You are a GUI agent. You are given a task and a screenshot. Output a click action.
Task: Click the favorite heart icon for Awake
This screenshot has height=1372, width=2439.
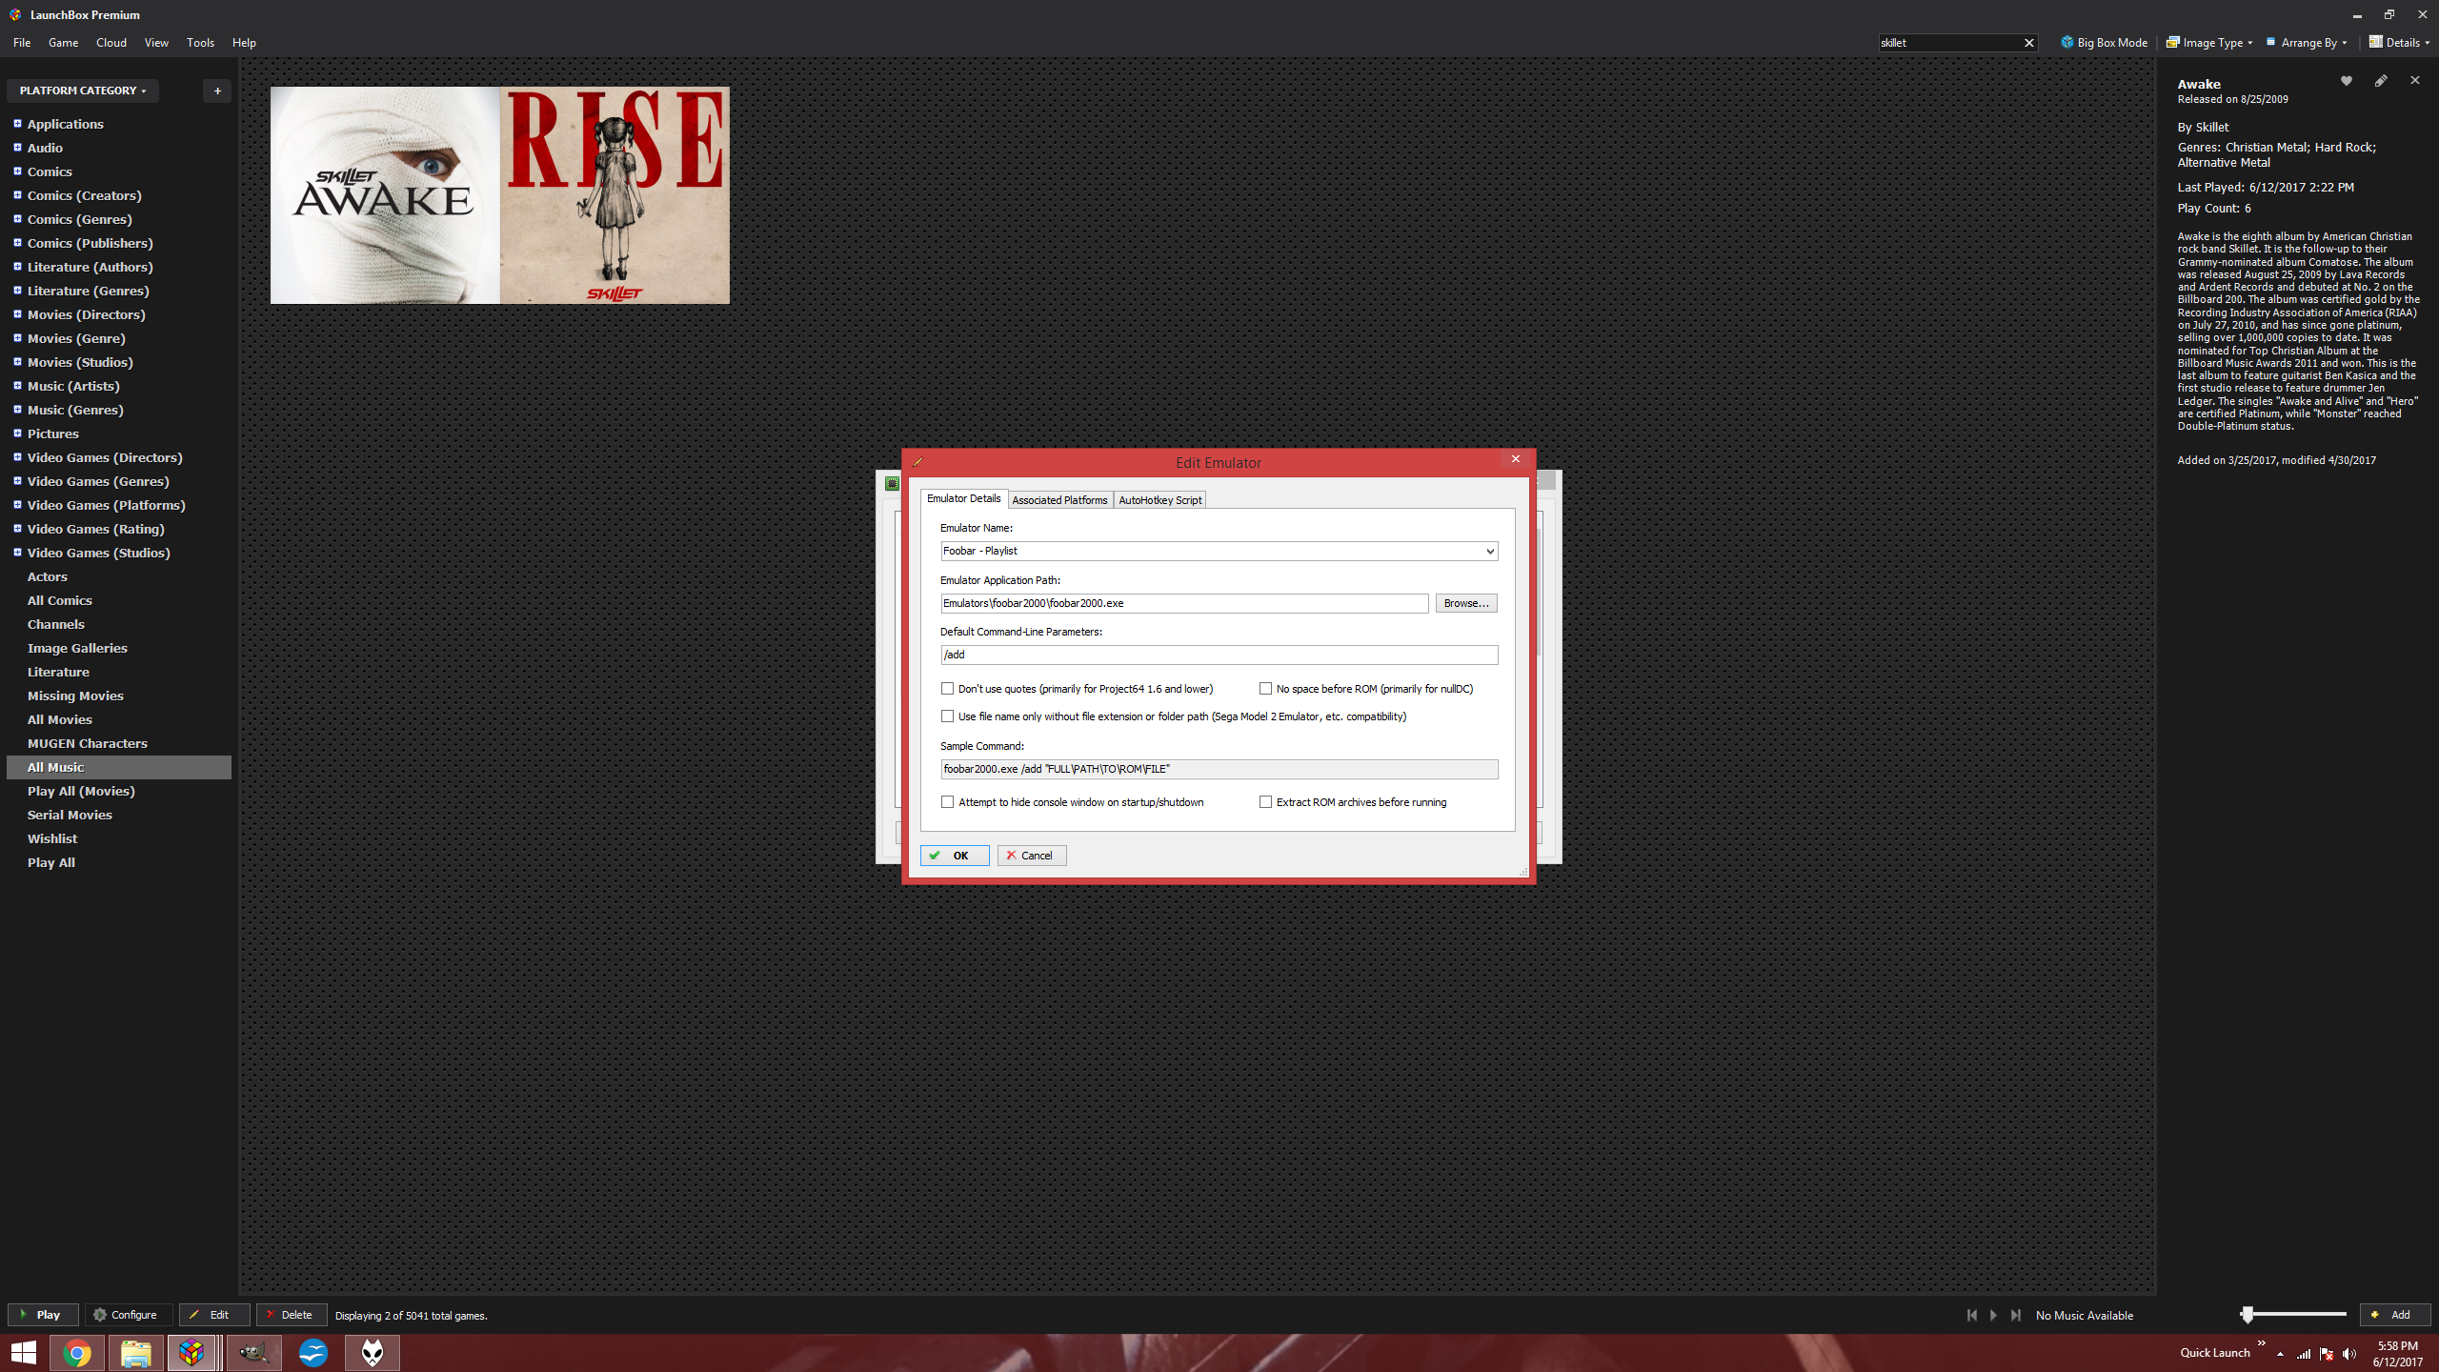click(2346, 81)
